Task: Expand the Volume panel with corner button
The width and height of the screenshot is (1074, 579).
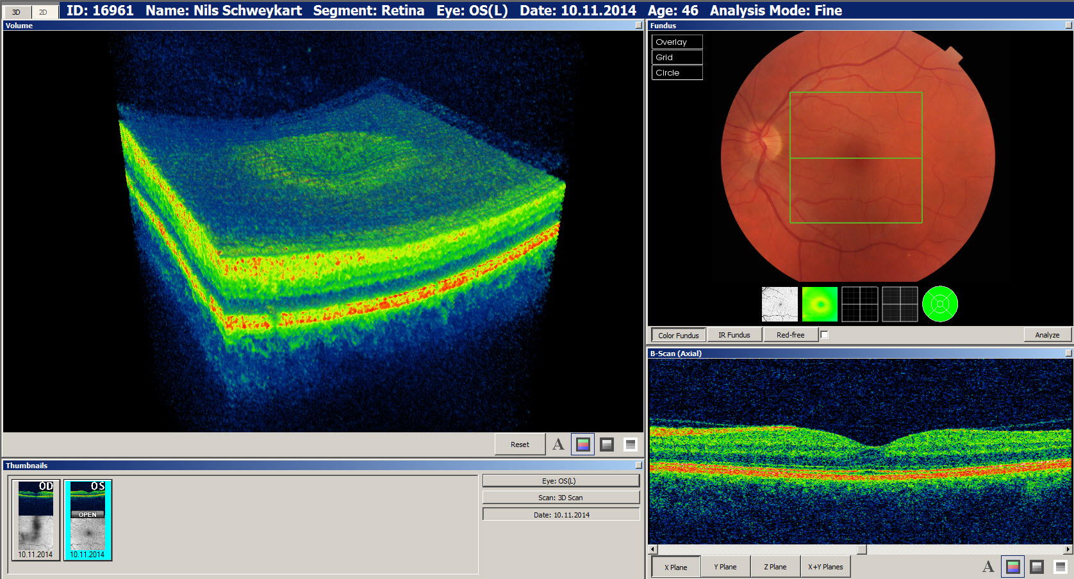Action: click(638, 26)
